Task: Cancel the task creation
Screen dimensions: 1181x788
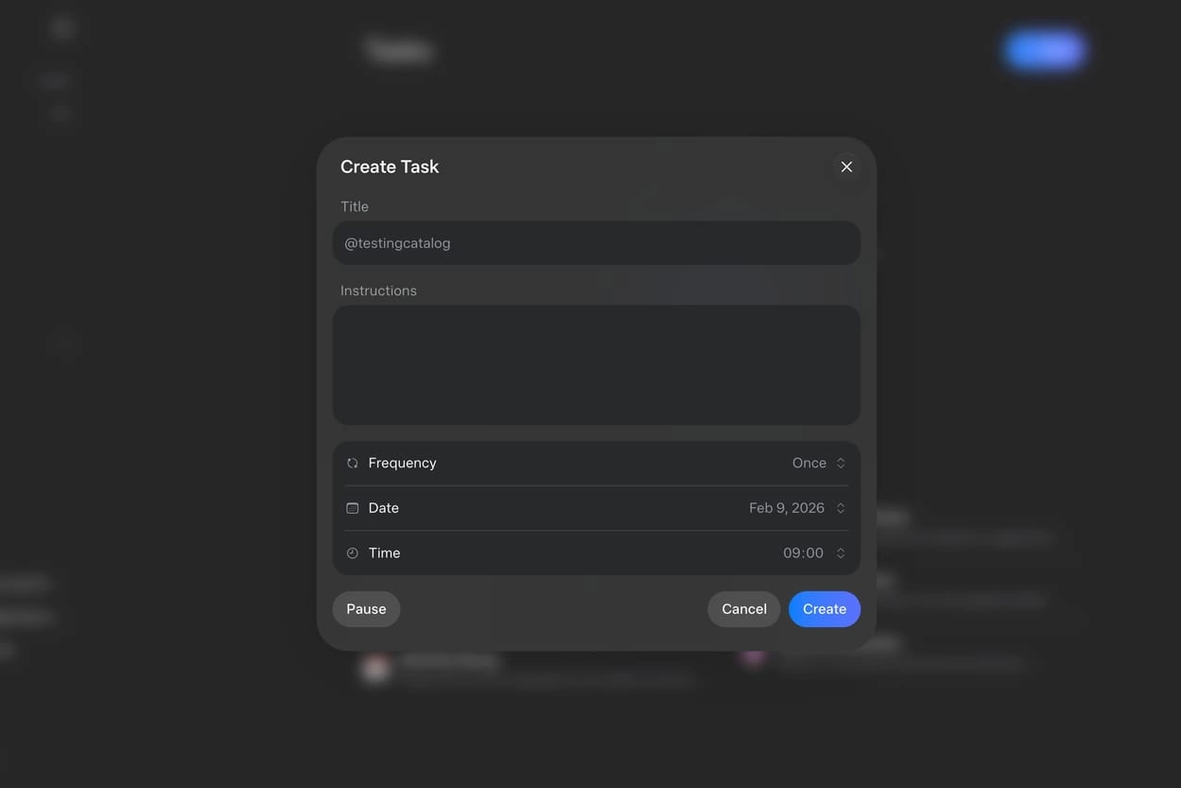Action: pos(744,609)
